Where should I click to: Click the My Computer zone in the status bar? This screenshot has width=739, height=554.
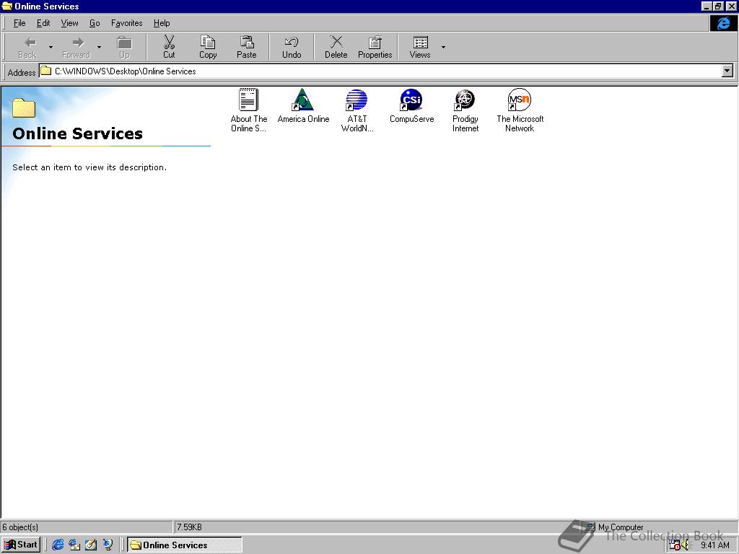(615, 527)
